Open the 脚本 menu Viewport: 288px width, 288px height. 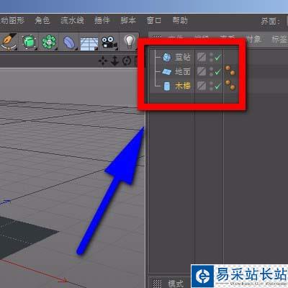pyautogui.click(x=128, y=21)
